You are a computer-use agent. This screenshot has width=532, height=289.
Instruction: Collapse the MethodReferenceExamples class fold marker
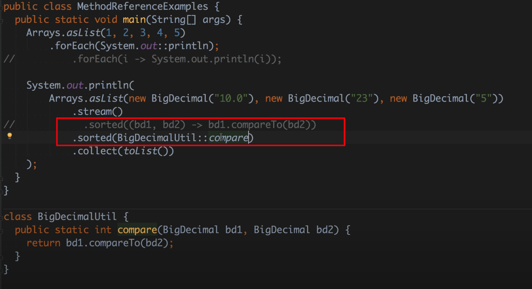coord(1,7)
